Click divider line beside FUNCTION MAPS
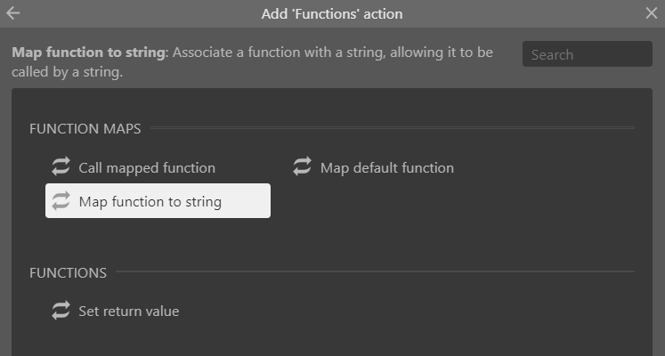 tap(393, 127)
